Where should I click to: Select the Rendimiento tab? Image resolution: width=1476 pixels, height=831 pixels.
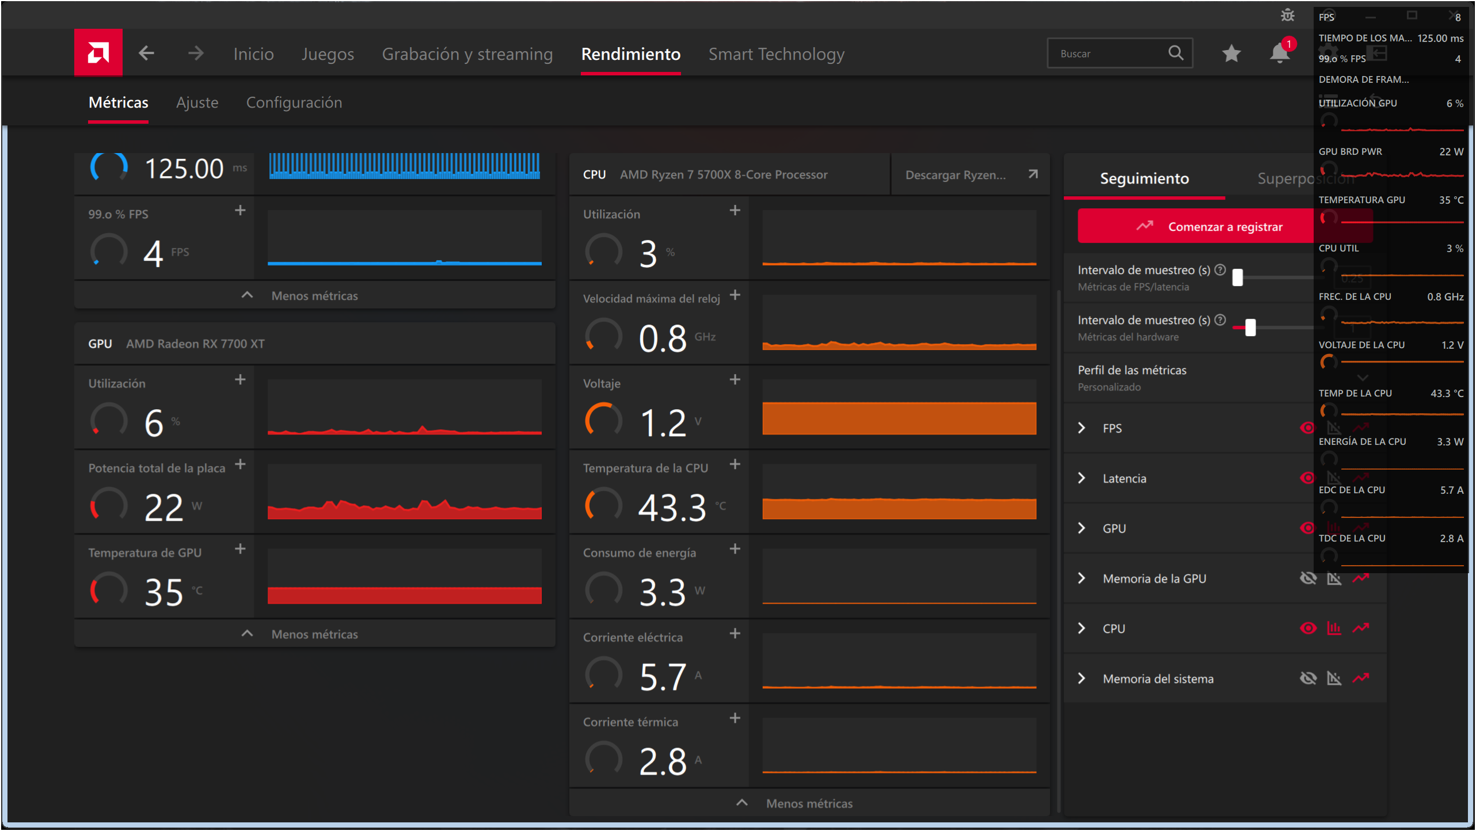630,54
